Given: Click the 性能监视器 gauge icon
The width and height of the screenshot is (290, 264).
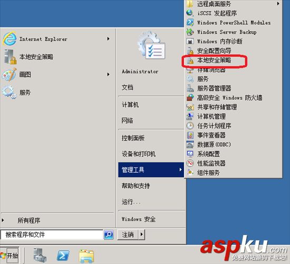Looking at the screenshot, I should pos(190,163).
